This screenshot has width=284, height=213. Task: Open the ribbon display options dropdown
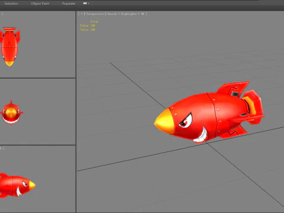(86, 4)
